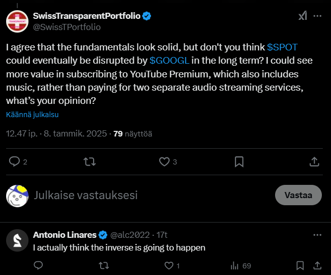Repost the SwissTransparentPortfolio post
This screenshot has height=275, width=331.
tap(89, 161)
